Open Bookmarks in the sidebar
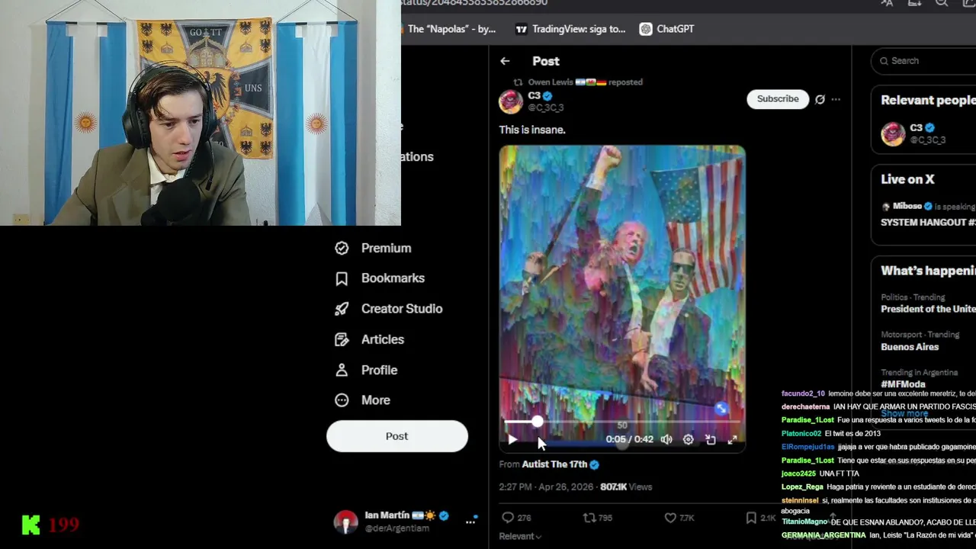 (392, 278)
